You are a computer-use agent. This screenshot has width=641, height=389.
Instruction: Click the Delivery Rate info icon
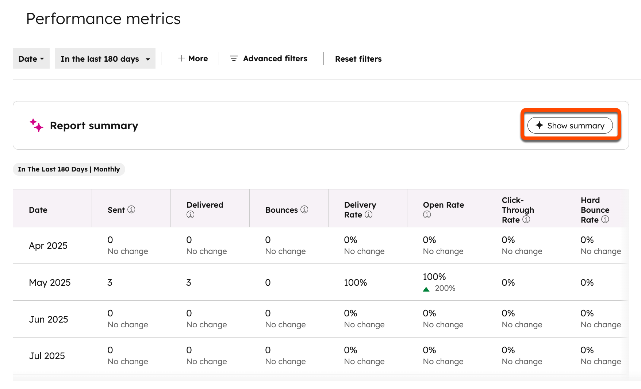click(x=369, y=215)
